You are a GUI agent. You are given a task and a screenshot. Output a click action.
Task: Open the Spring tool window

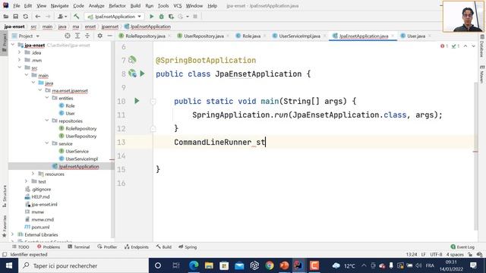pyautogui.click(x=188, y=246)
